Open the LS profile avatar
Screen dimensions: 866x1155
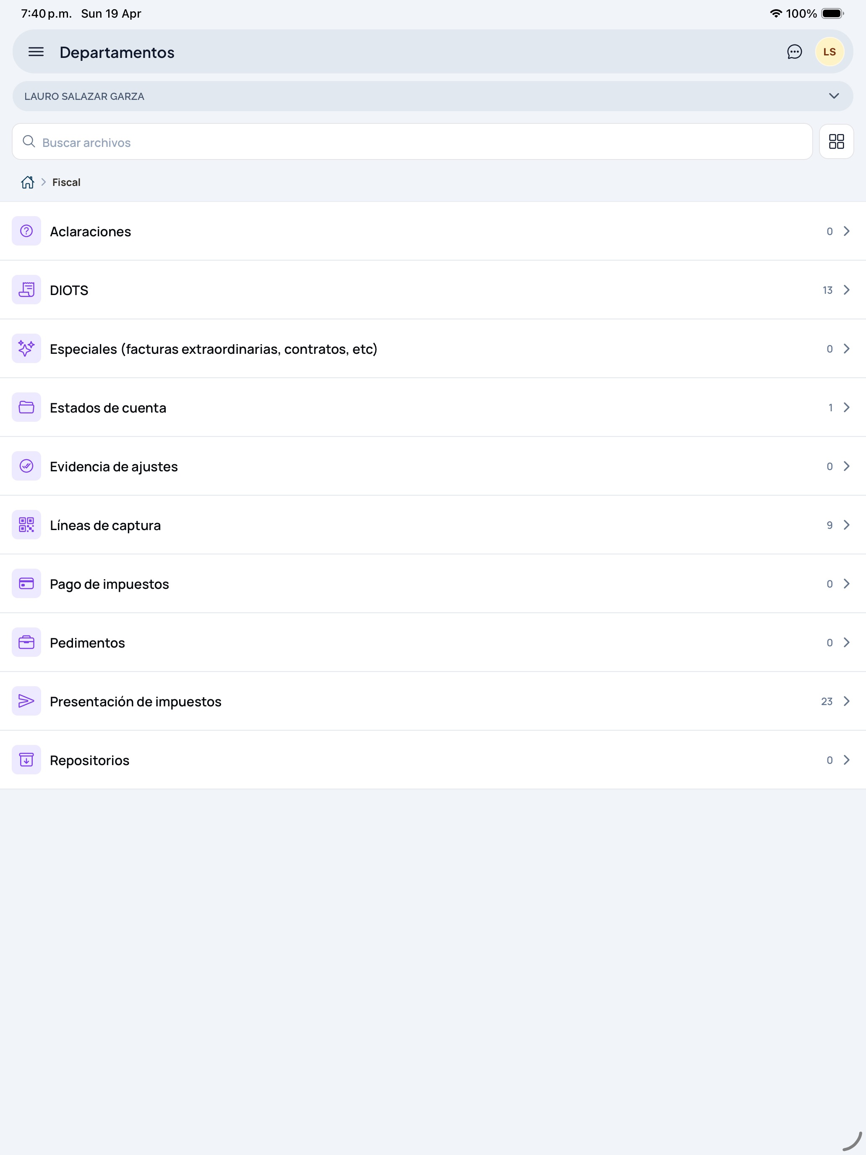coord(829,52)
